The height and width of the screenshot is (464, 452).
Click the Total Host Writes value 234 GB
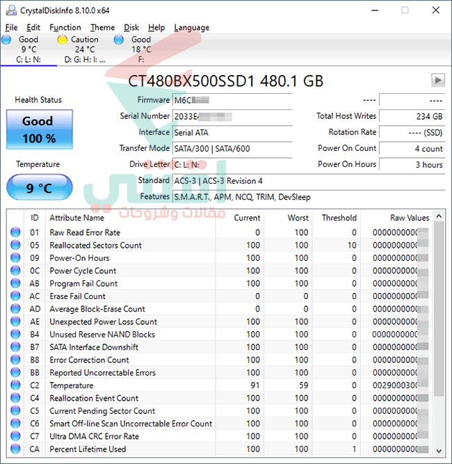tap(412, 116)
